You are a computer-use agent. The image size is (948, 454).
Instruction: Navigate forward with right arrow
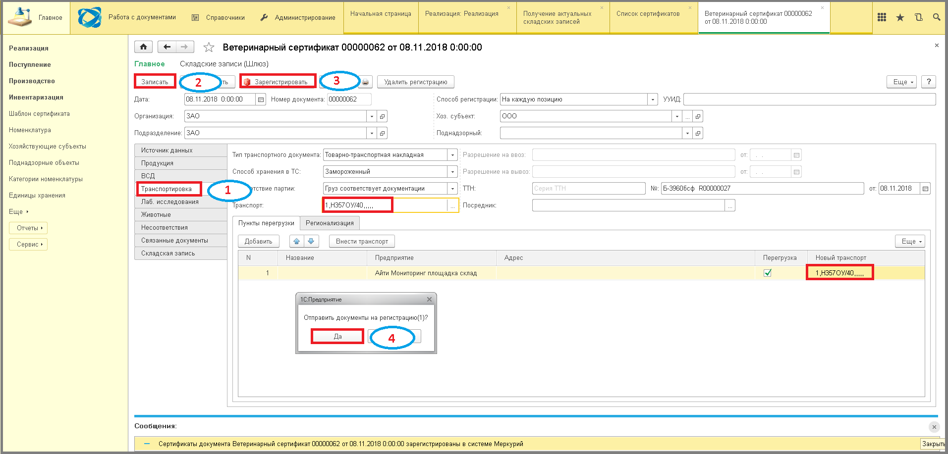click(184, 47)
